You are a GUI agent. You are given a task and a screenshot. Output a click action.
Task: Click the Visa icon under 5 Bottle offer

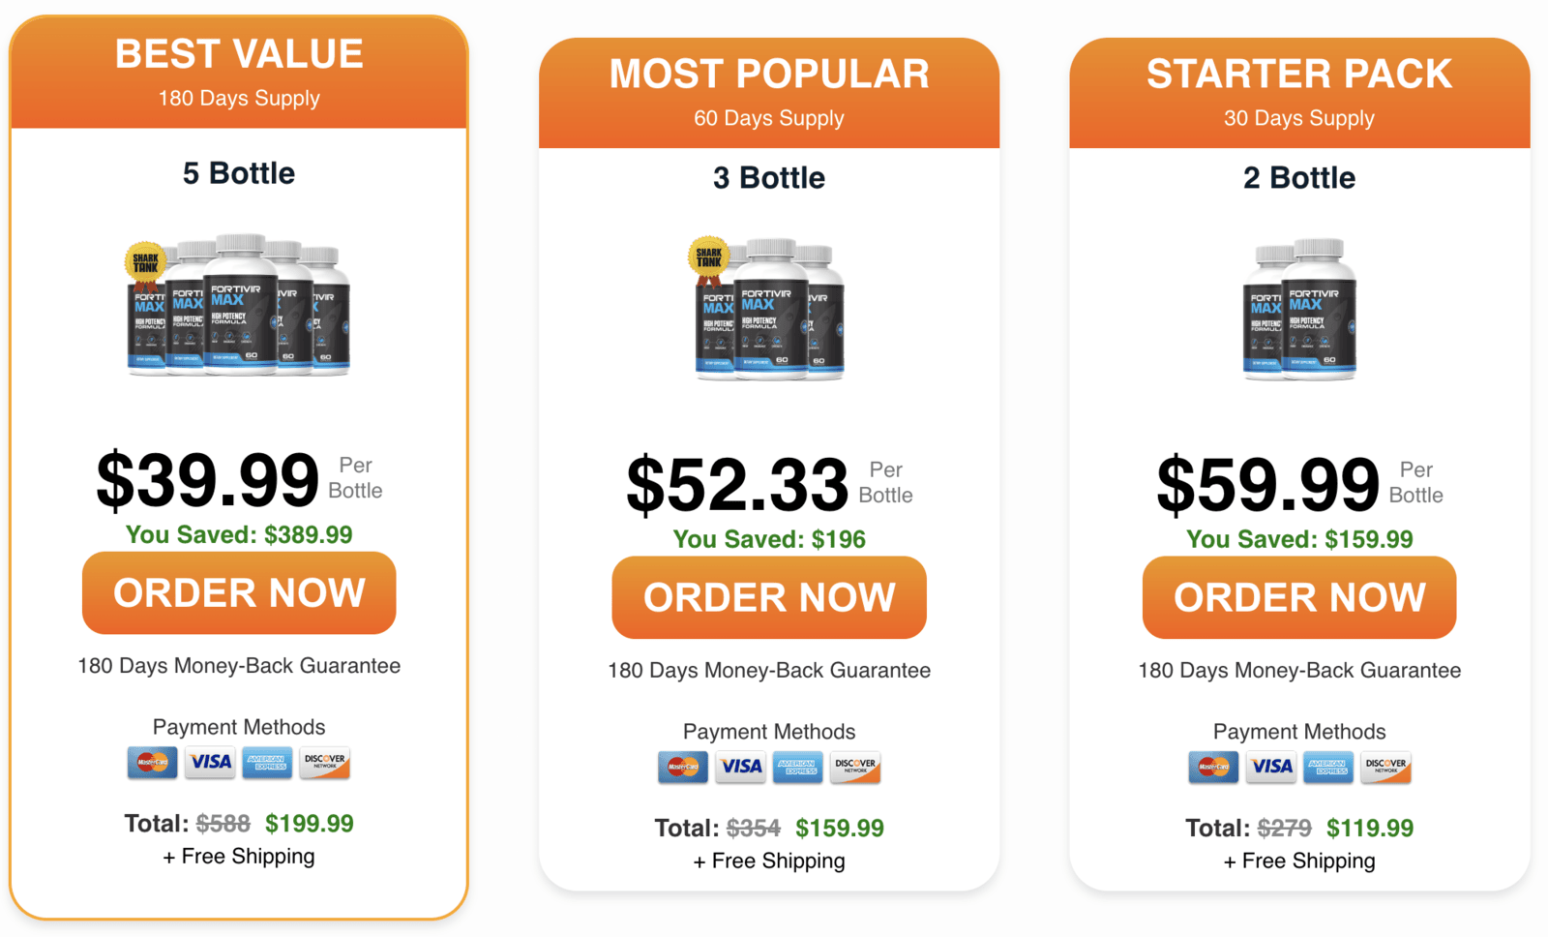pyautogui.click(x=210, y=763)
